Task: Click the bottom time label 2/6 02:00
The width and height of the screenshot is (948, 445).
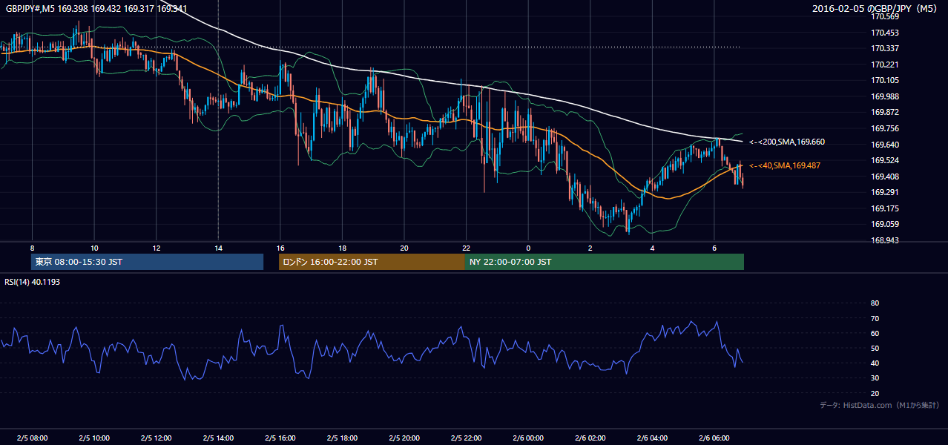Action: coord(590,438)
